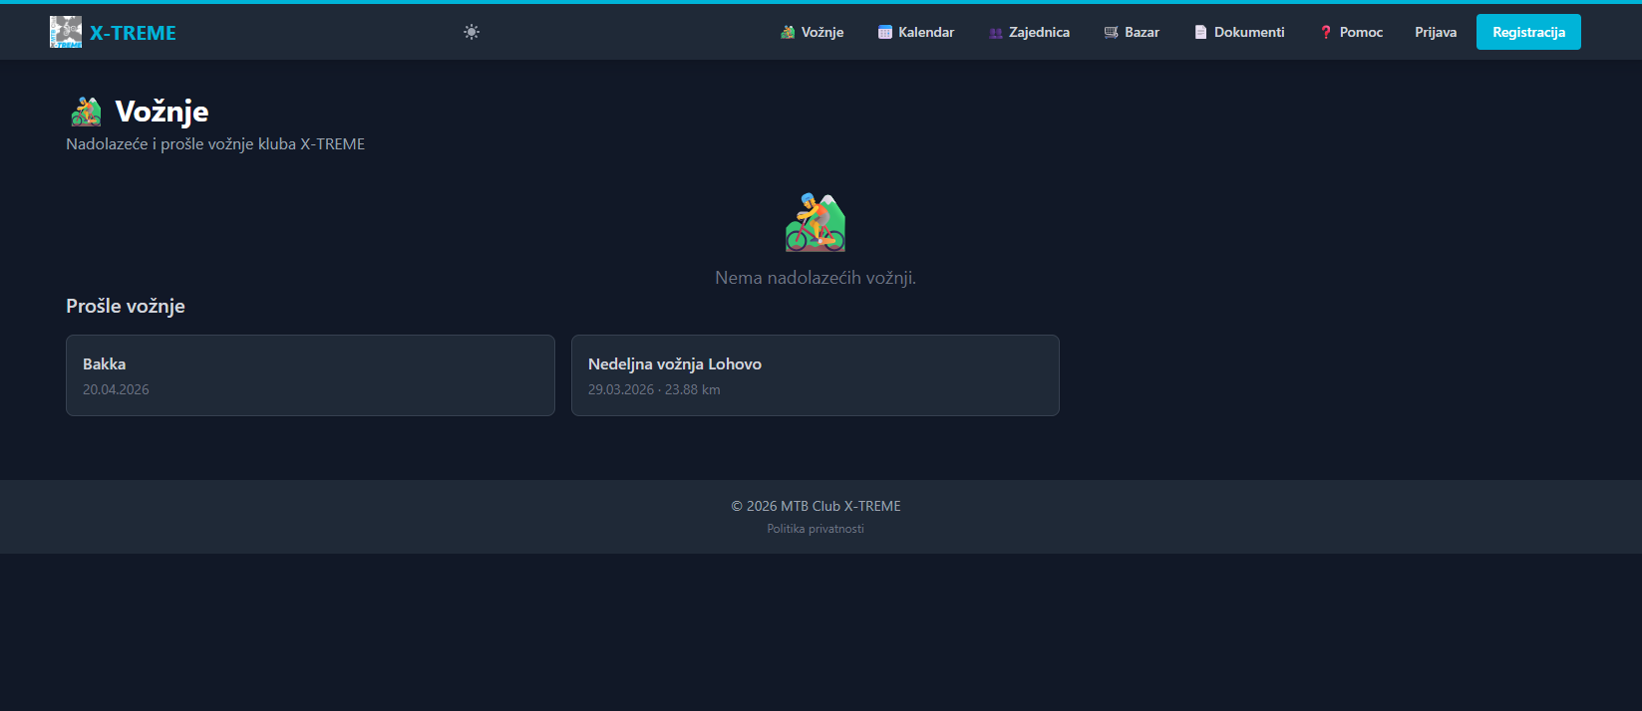Click the X-TREME brand name text

click(133, 33)
